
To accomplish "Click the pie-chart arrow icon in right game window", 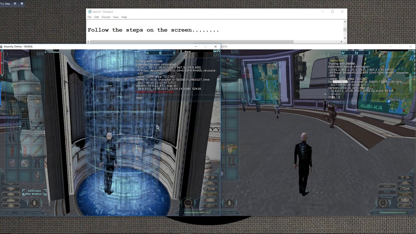I will tap(405, 189).
